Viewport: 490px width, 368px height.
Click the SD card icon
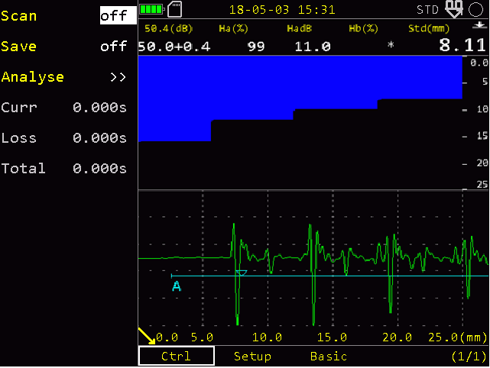[x=175, y=9]
